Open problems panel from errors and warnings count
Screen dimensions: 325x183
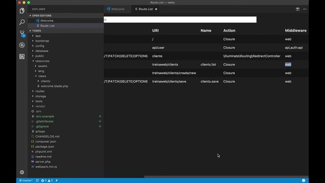47,180
